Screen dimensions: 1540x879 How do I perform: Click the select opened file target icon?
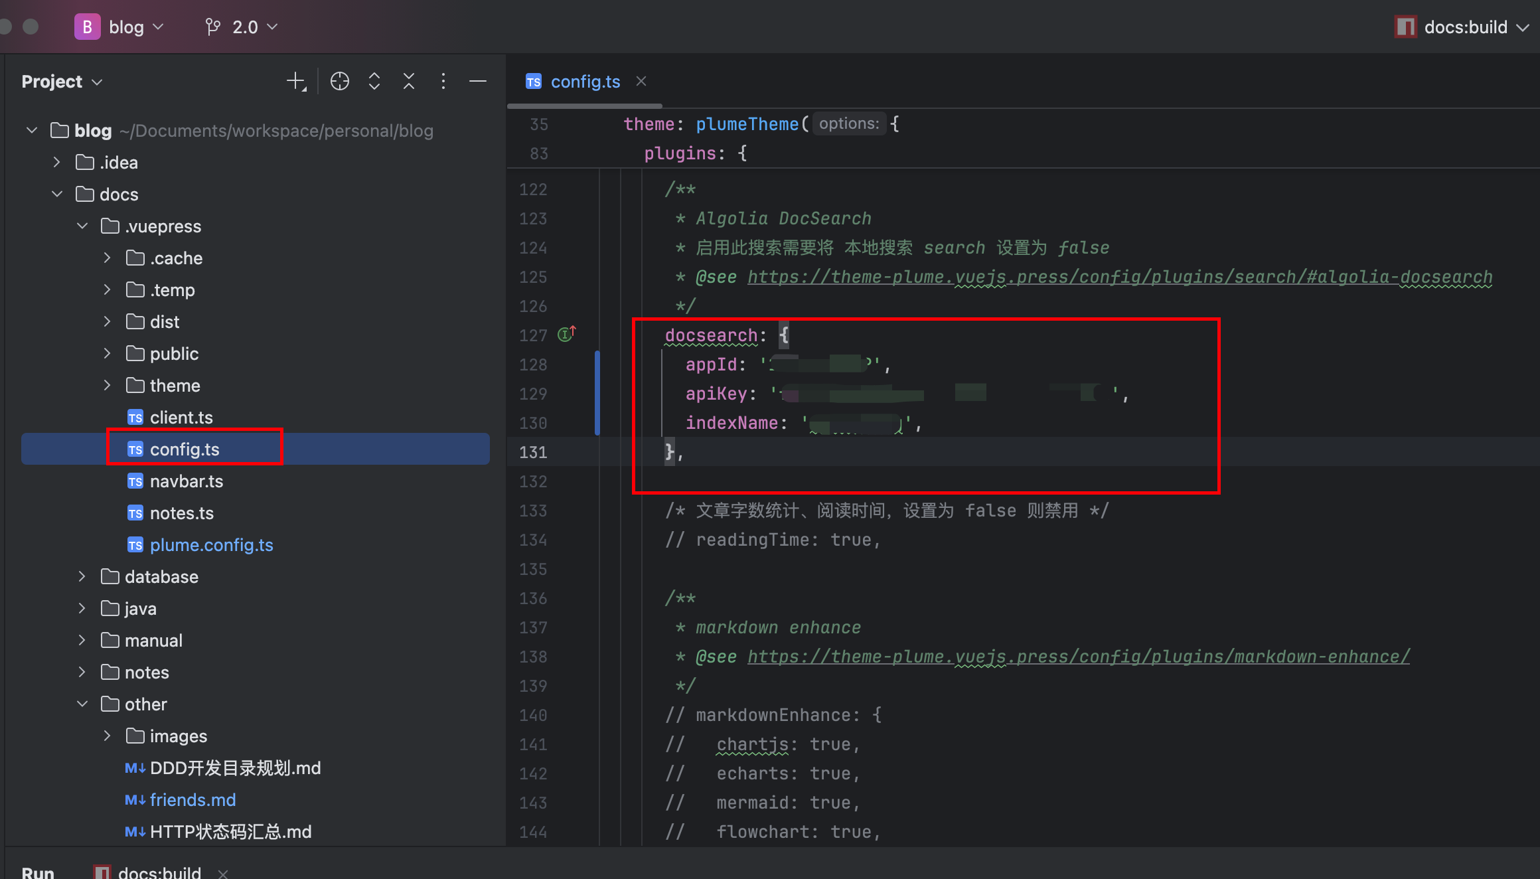click(x=340, y=82)
